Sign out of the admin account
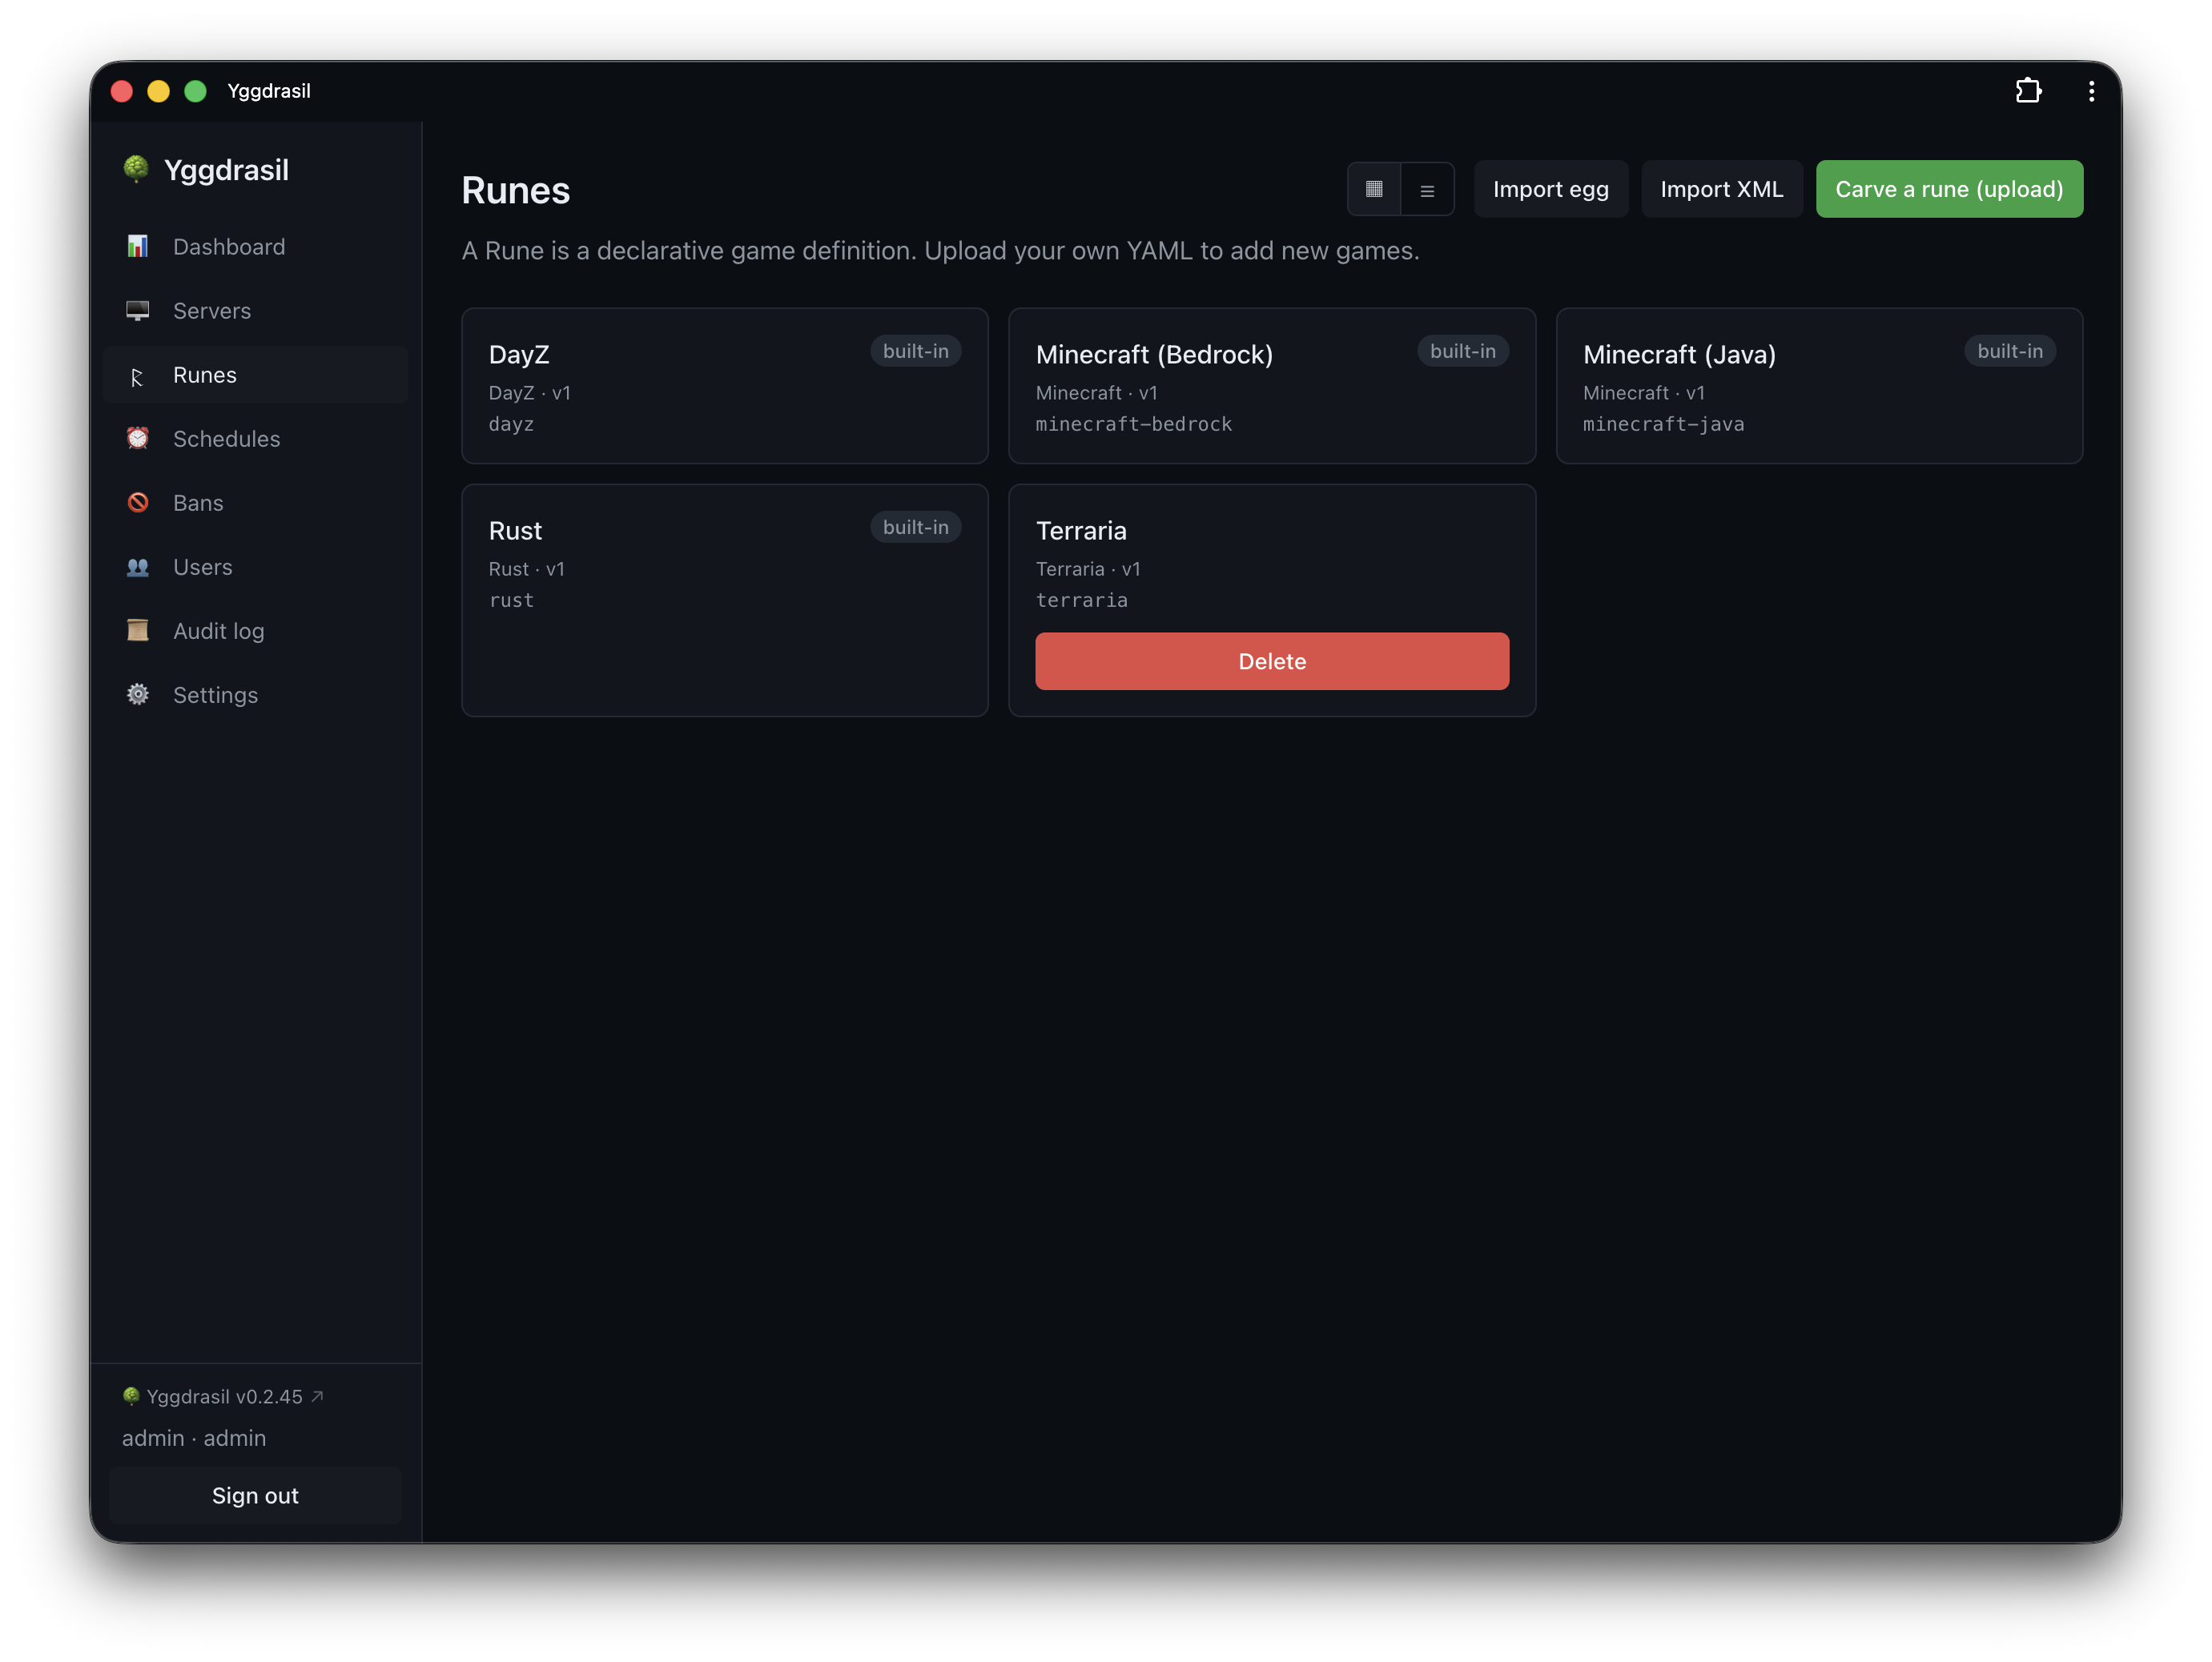2212x1662 pixels. [x=255, y=1495]
